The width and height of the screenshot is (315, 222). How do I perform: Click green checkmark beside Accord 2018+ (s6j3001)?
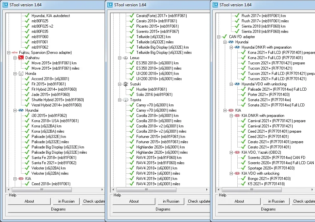[x=27, y=78]
